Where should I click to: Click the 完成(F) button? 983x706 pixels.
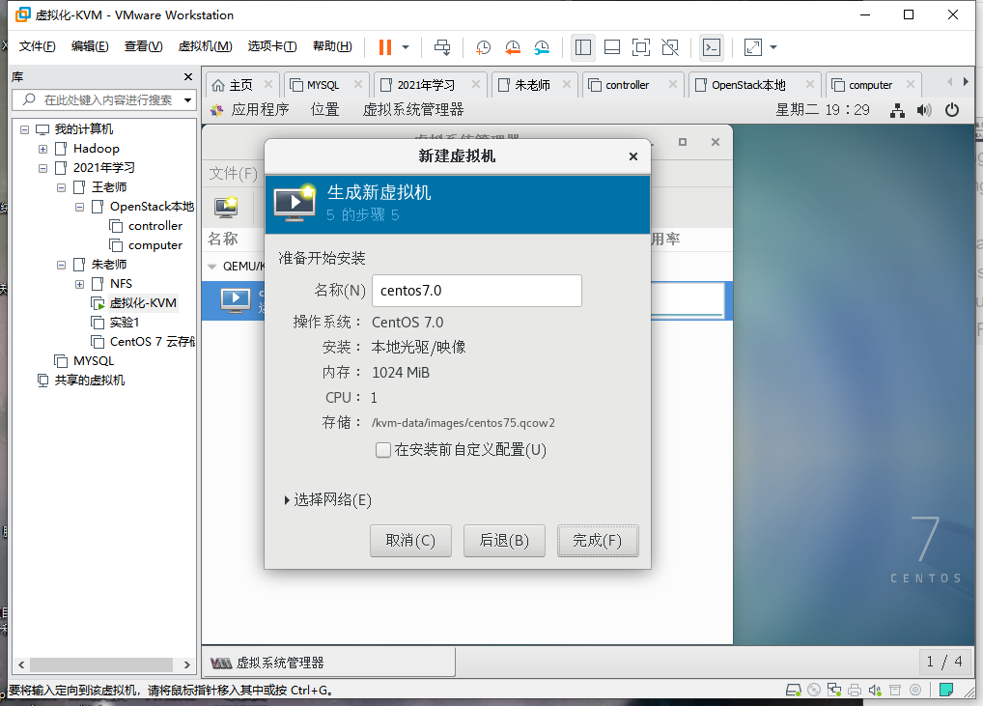click(x=598, y=541)
